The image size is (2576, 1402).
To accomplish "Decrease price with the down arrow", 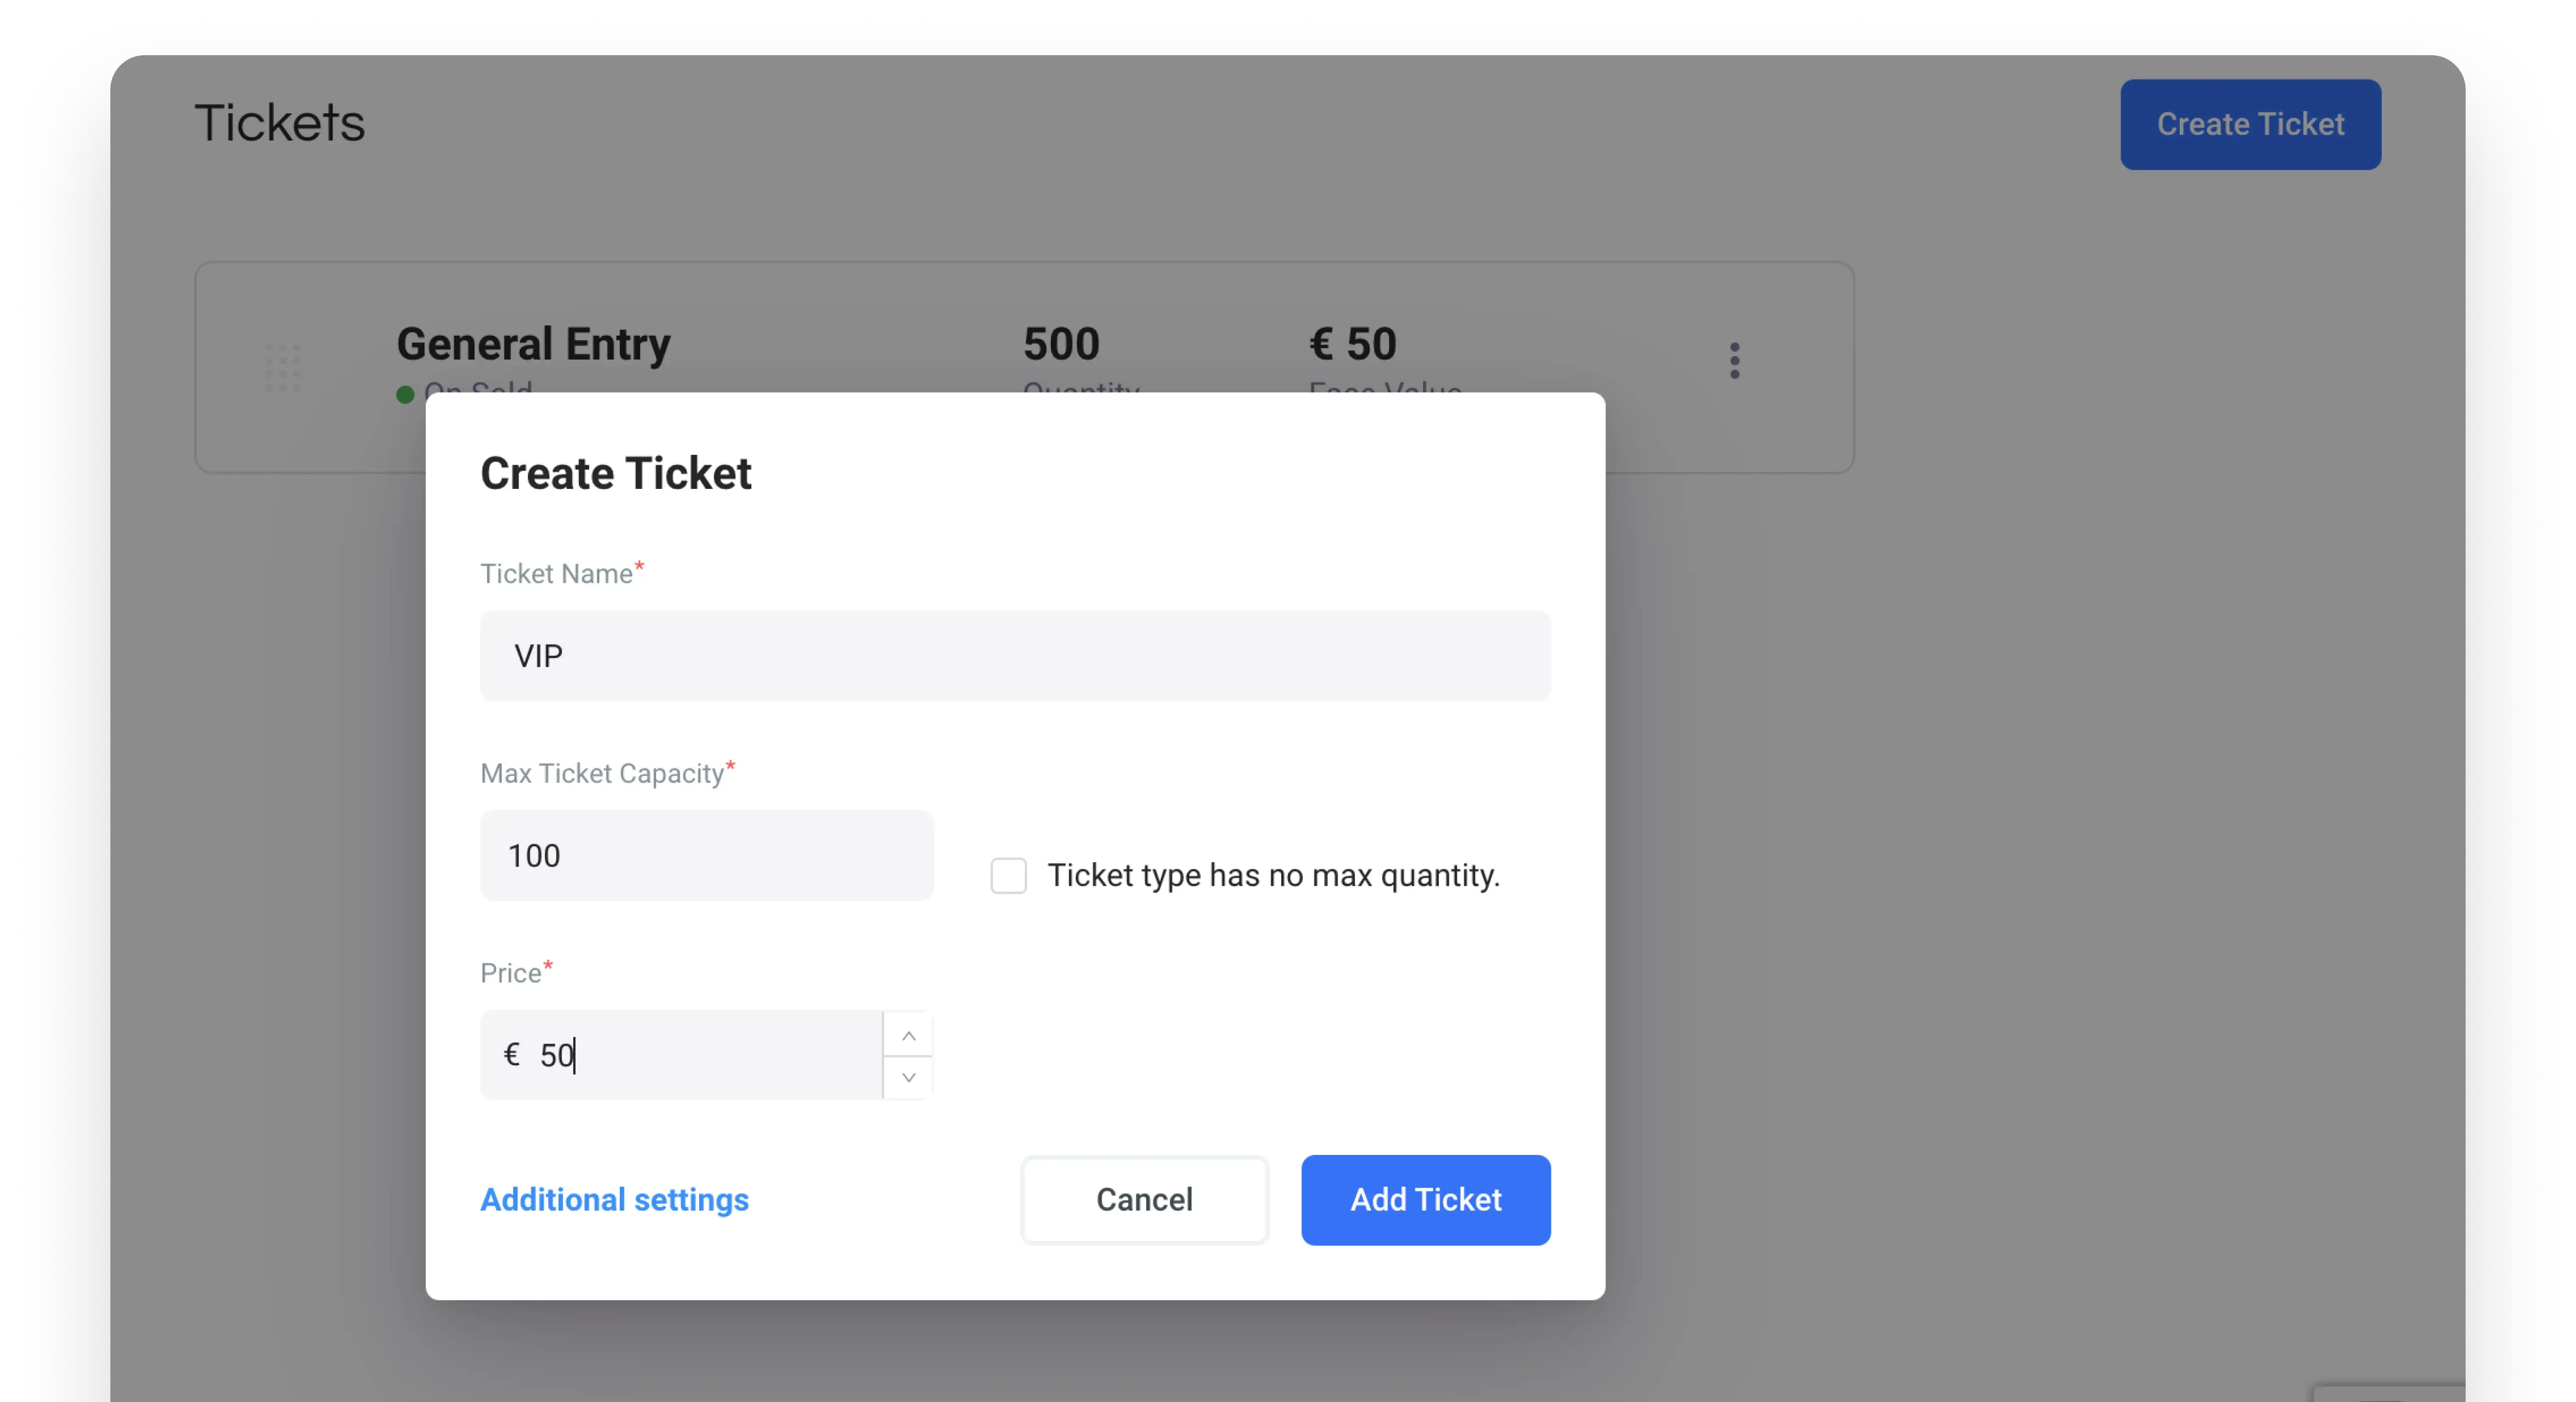I will [908, 1078].
